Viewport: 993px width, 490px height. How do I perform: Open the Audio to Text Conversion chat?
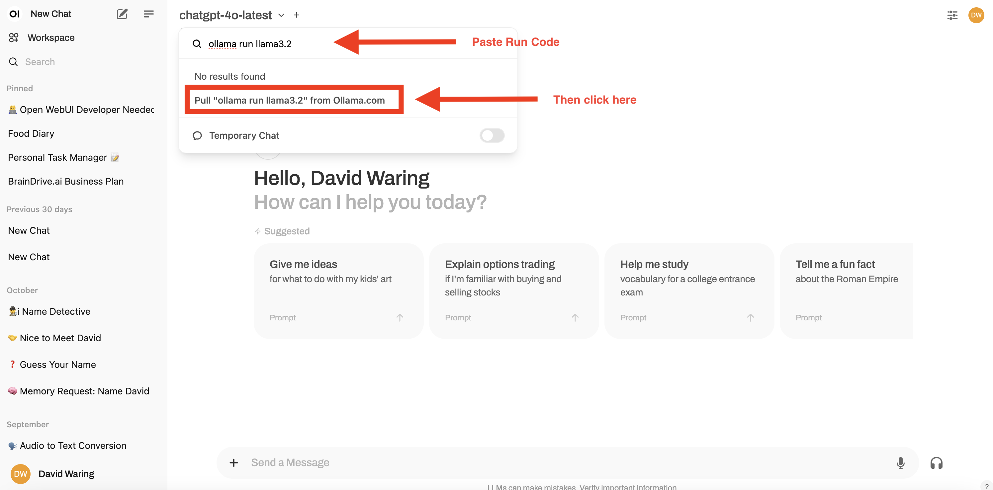[73, 445]
